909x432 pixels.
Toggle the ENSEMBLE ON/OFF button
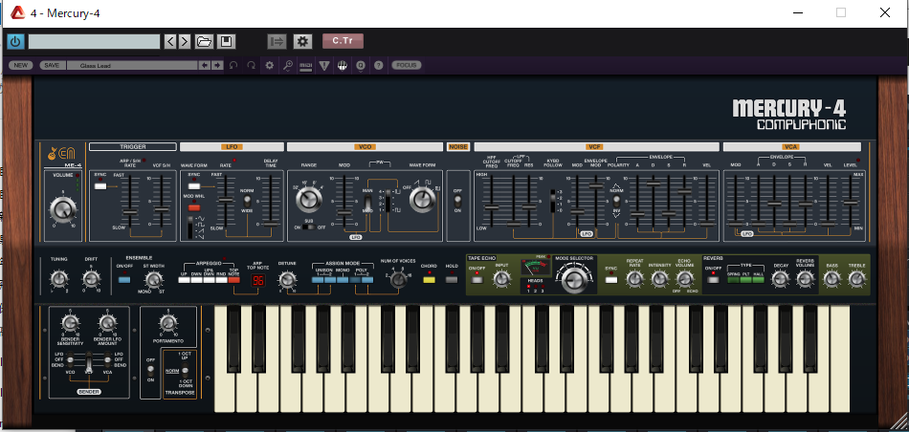124,280
